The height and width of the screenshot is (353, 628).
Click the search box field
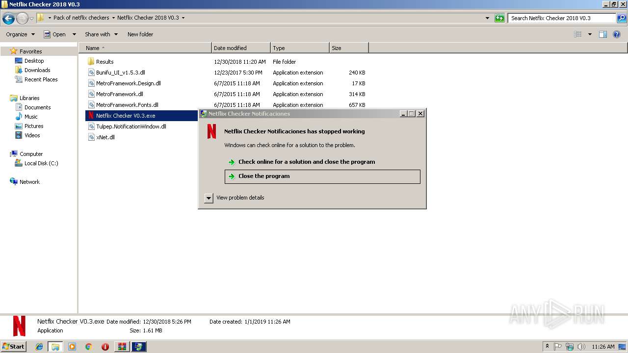click(562, 18)
